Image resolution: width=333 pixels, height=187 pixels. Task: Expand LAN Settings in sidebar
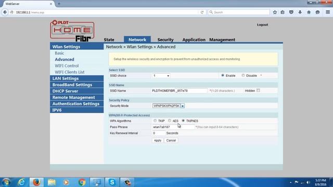pos(76,78)
